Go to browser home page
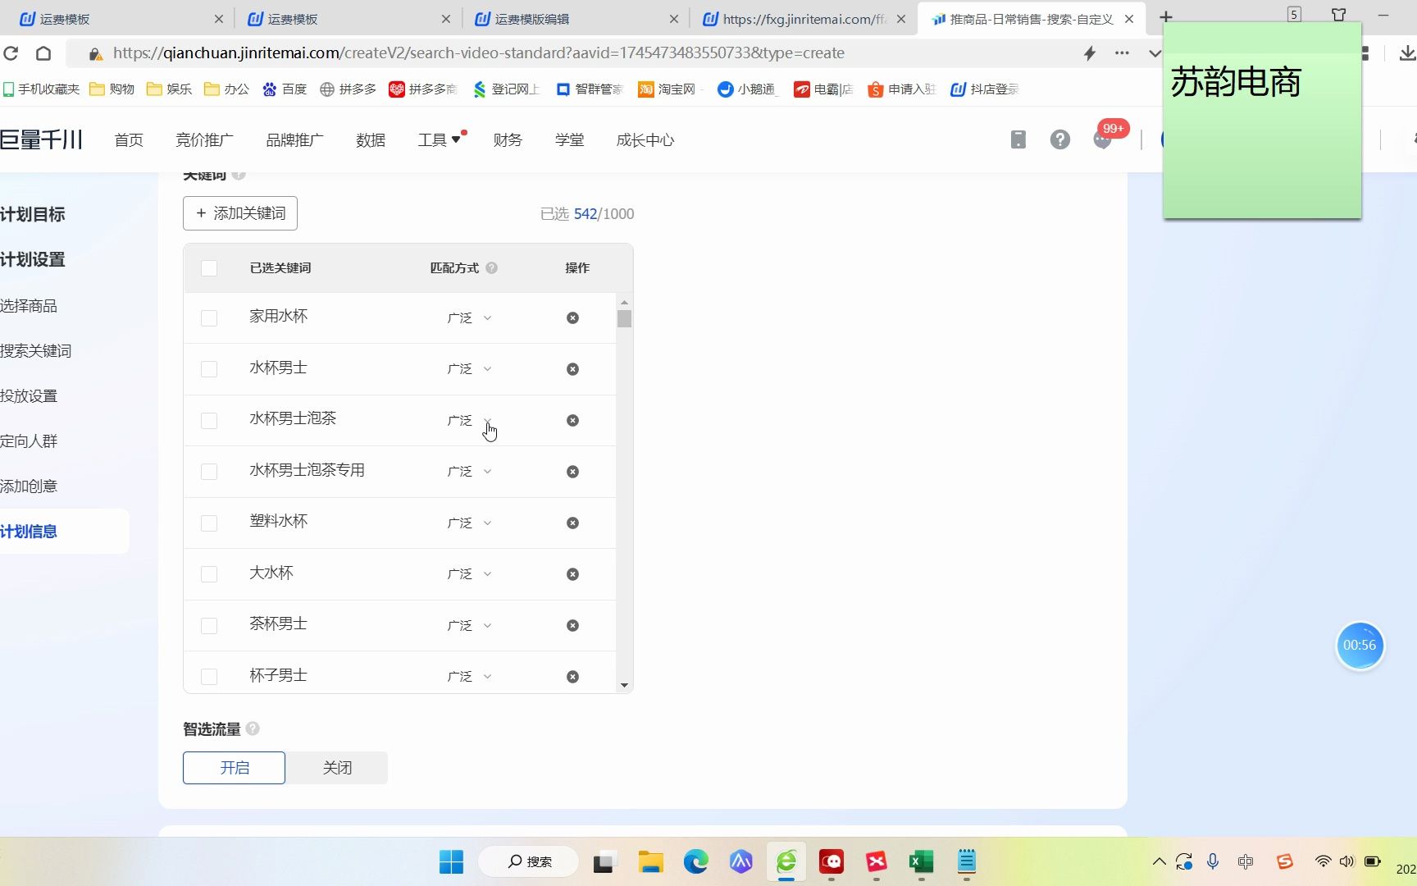This screenshot has height=886, width=1417. coord(43,53)
